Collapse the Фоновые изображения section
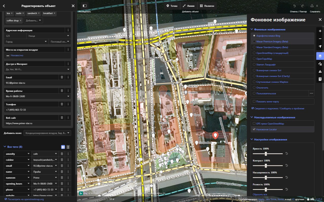324x202 pixels. (268, 30)
